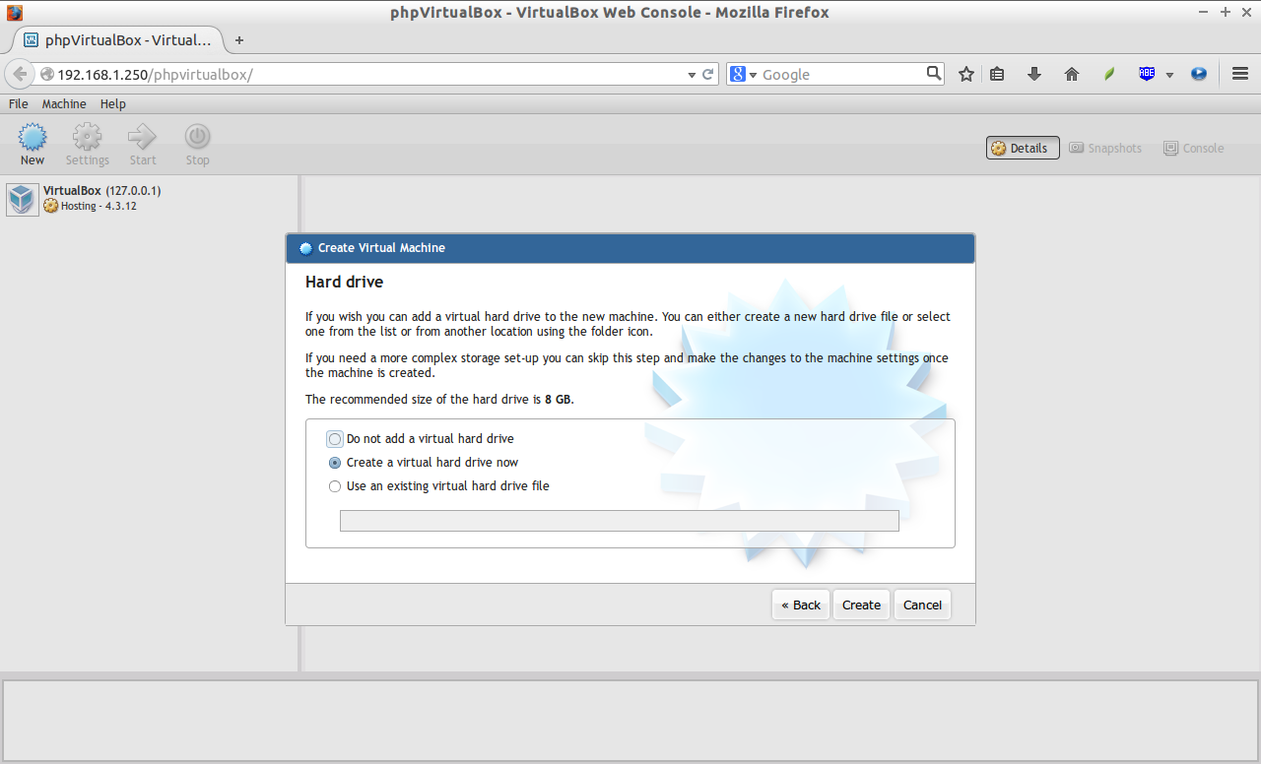The width and height of the screenshot is (1261, 764).
Task: Click the Stop power icon
Action: [x=197, y=137]
